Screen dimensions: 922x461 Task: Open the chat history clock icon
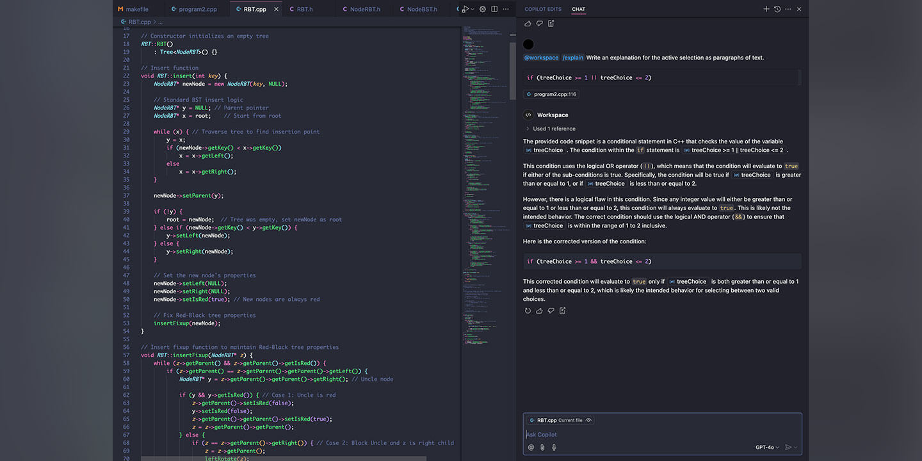pyautogui.click(x=777, y=9)
